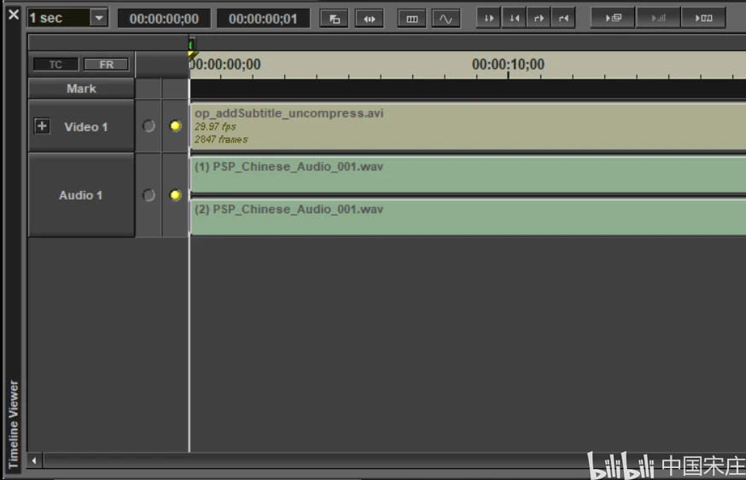Click the play-with-filmstrip icon at far right

(x=703, y=18)
